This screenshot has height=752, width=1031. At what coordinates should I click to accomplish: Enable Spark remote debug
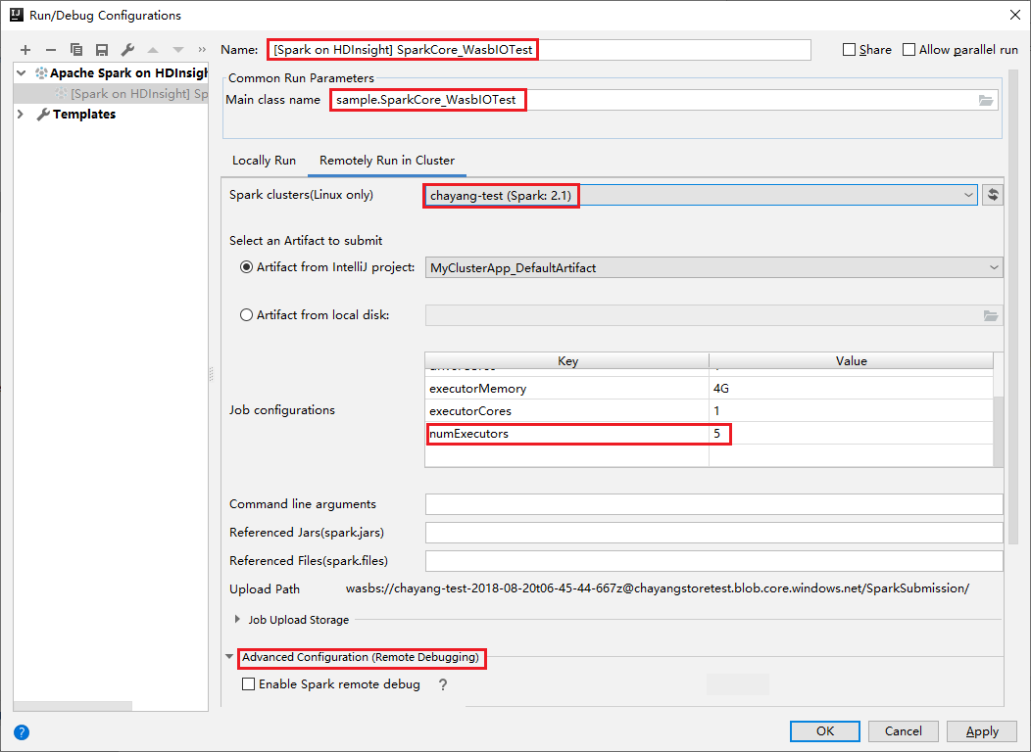[x=246, y=683]
